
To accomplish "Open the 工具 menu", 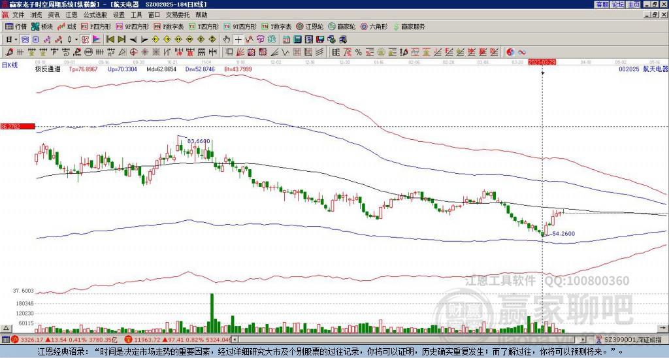I will pos(136,15).
